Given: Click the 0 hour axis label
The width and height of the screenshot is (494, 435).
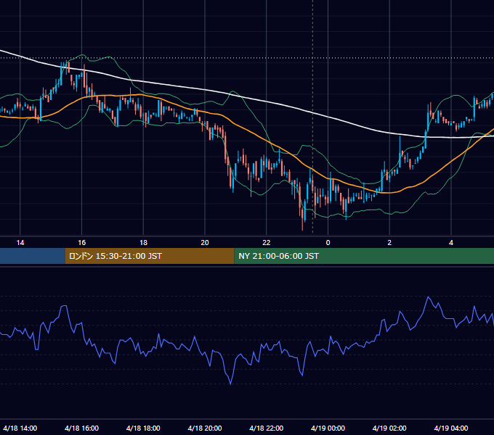Looking at the screenshot, I should (328, 243).
